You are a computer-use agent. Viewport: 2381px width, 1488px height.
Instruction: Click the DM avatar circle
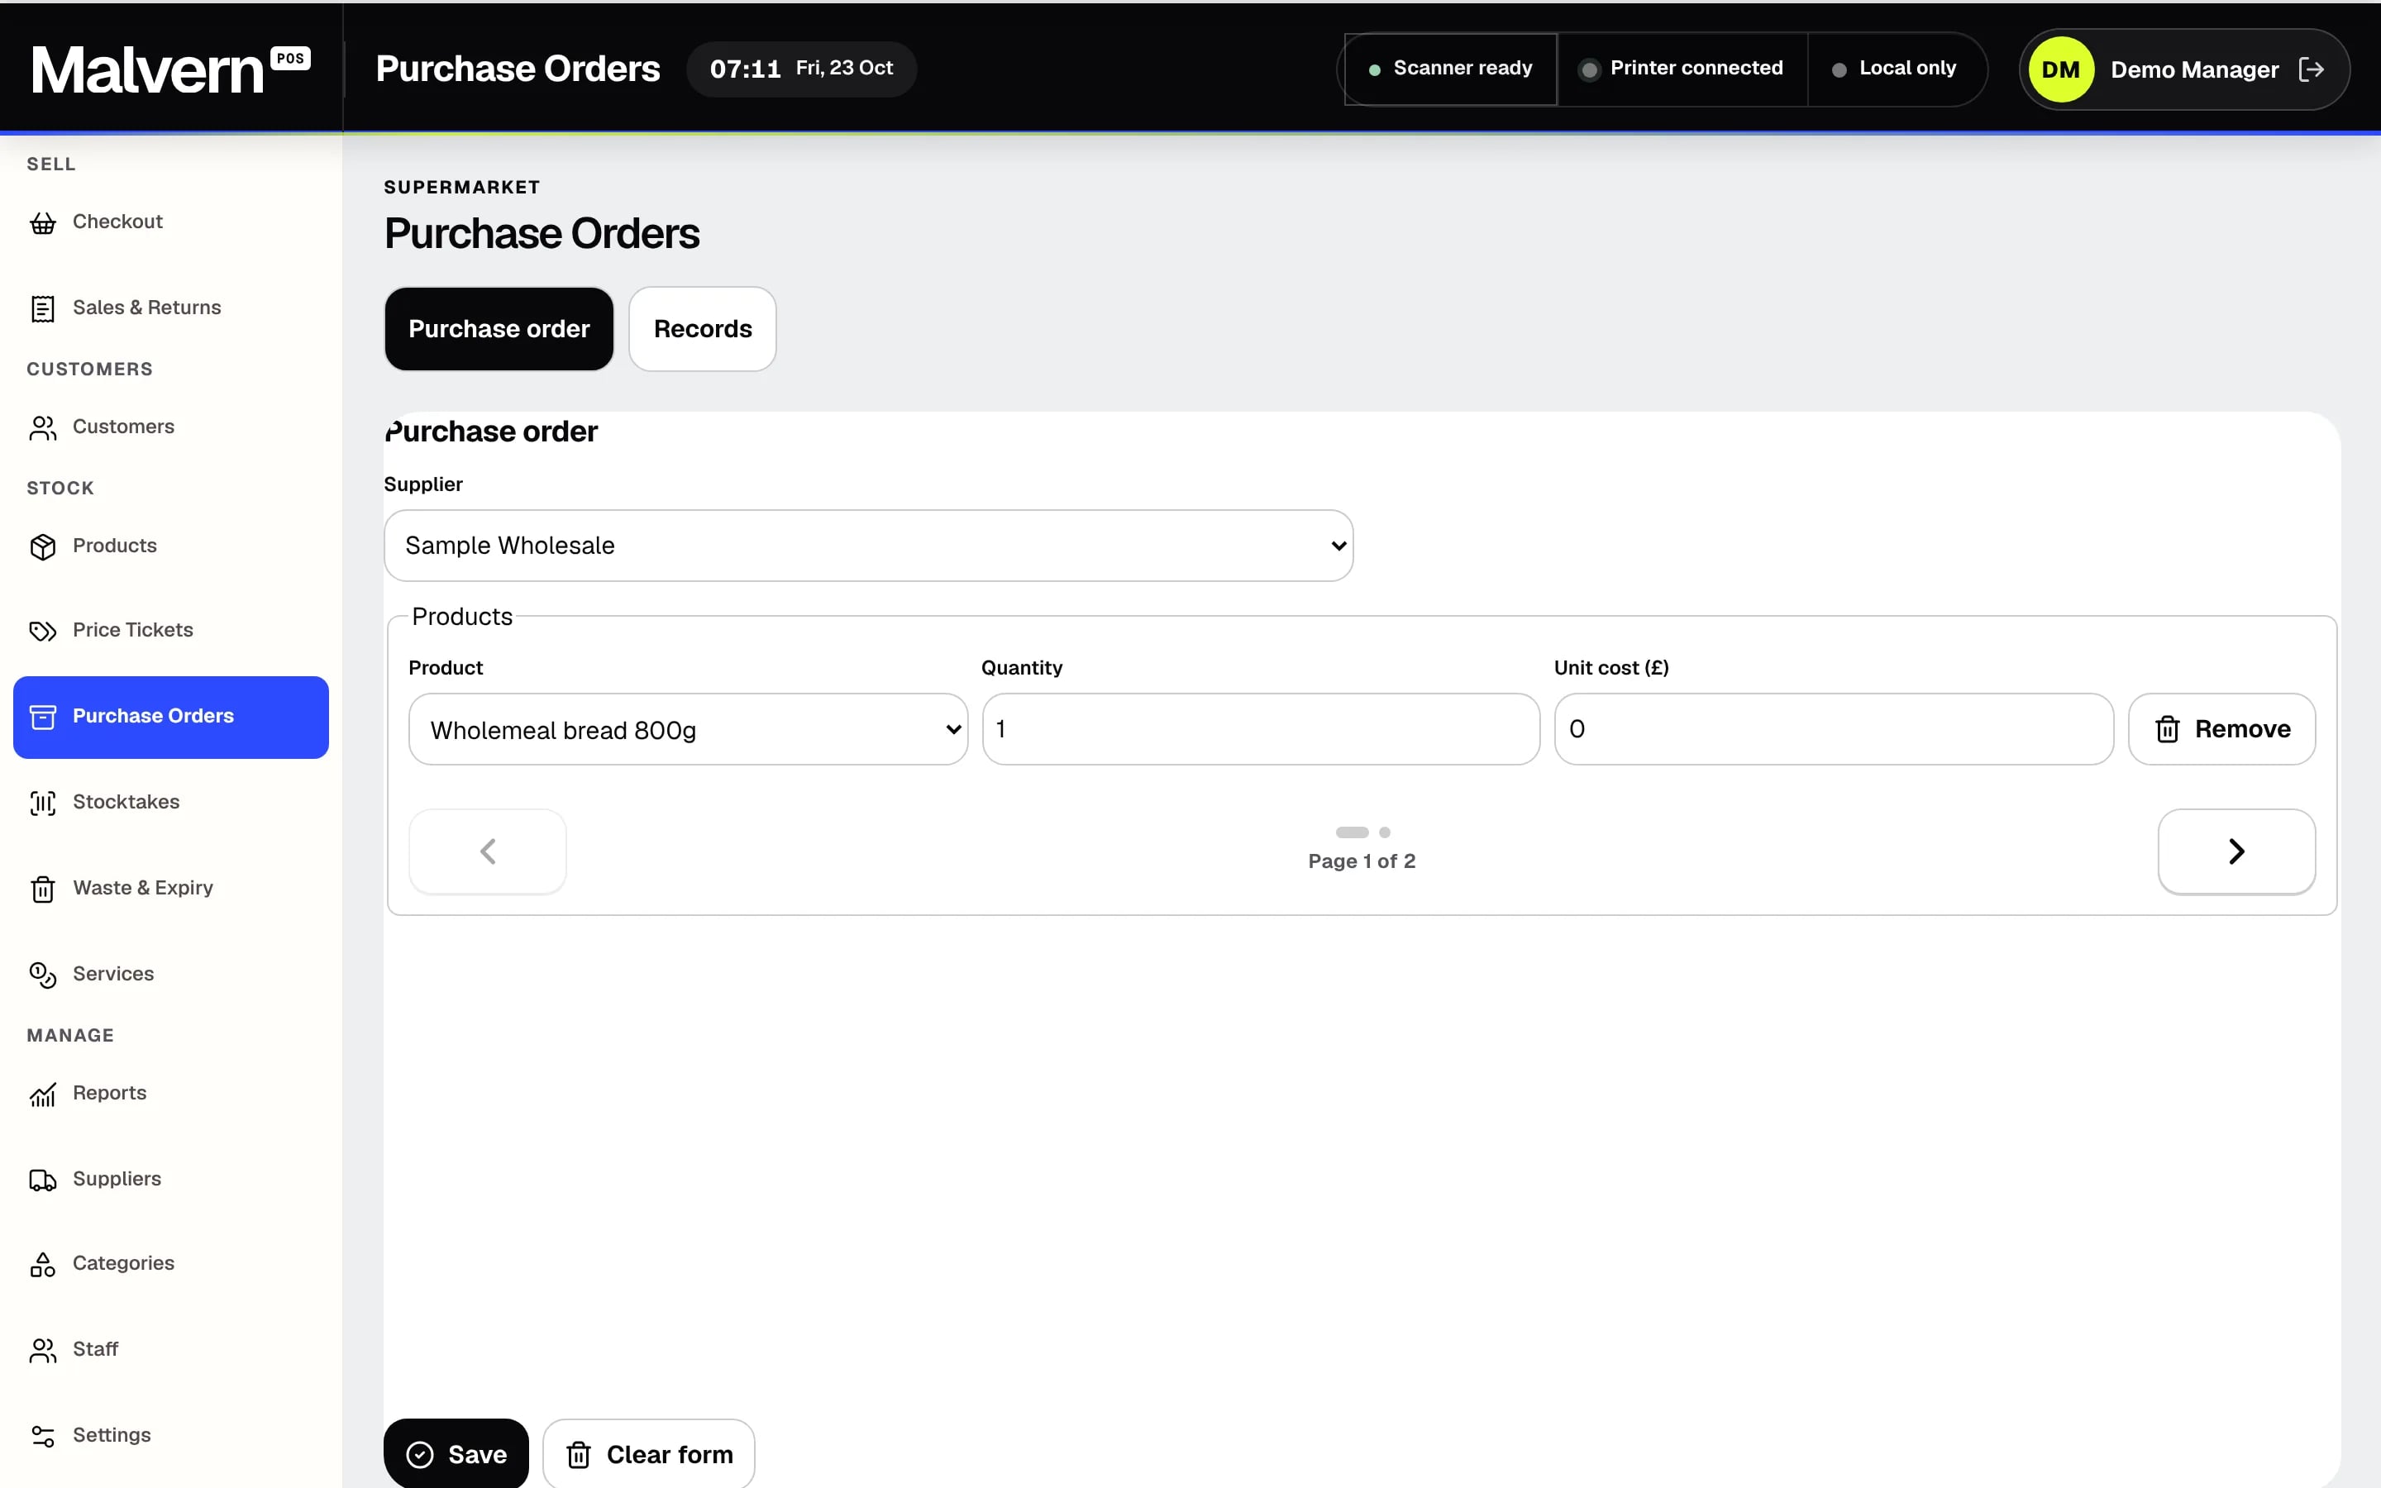coord(2060,69)
